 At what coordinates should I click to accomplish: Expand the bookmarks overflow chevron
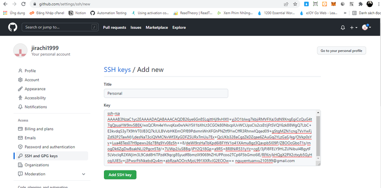[345, 13]
